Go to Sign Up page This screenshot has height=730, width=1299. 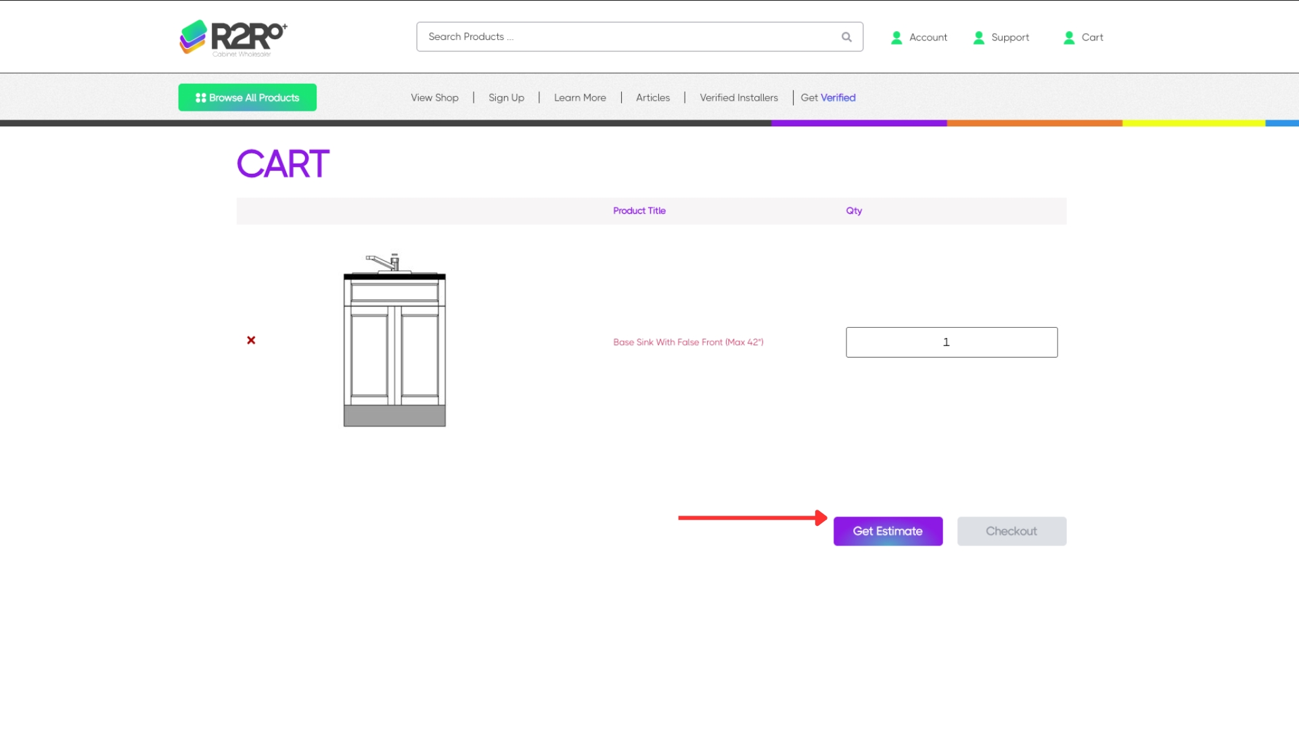click(506, 98)
